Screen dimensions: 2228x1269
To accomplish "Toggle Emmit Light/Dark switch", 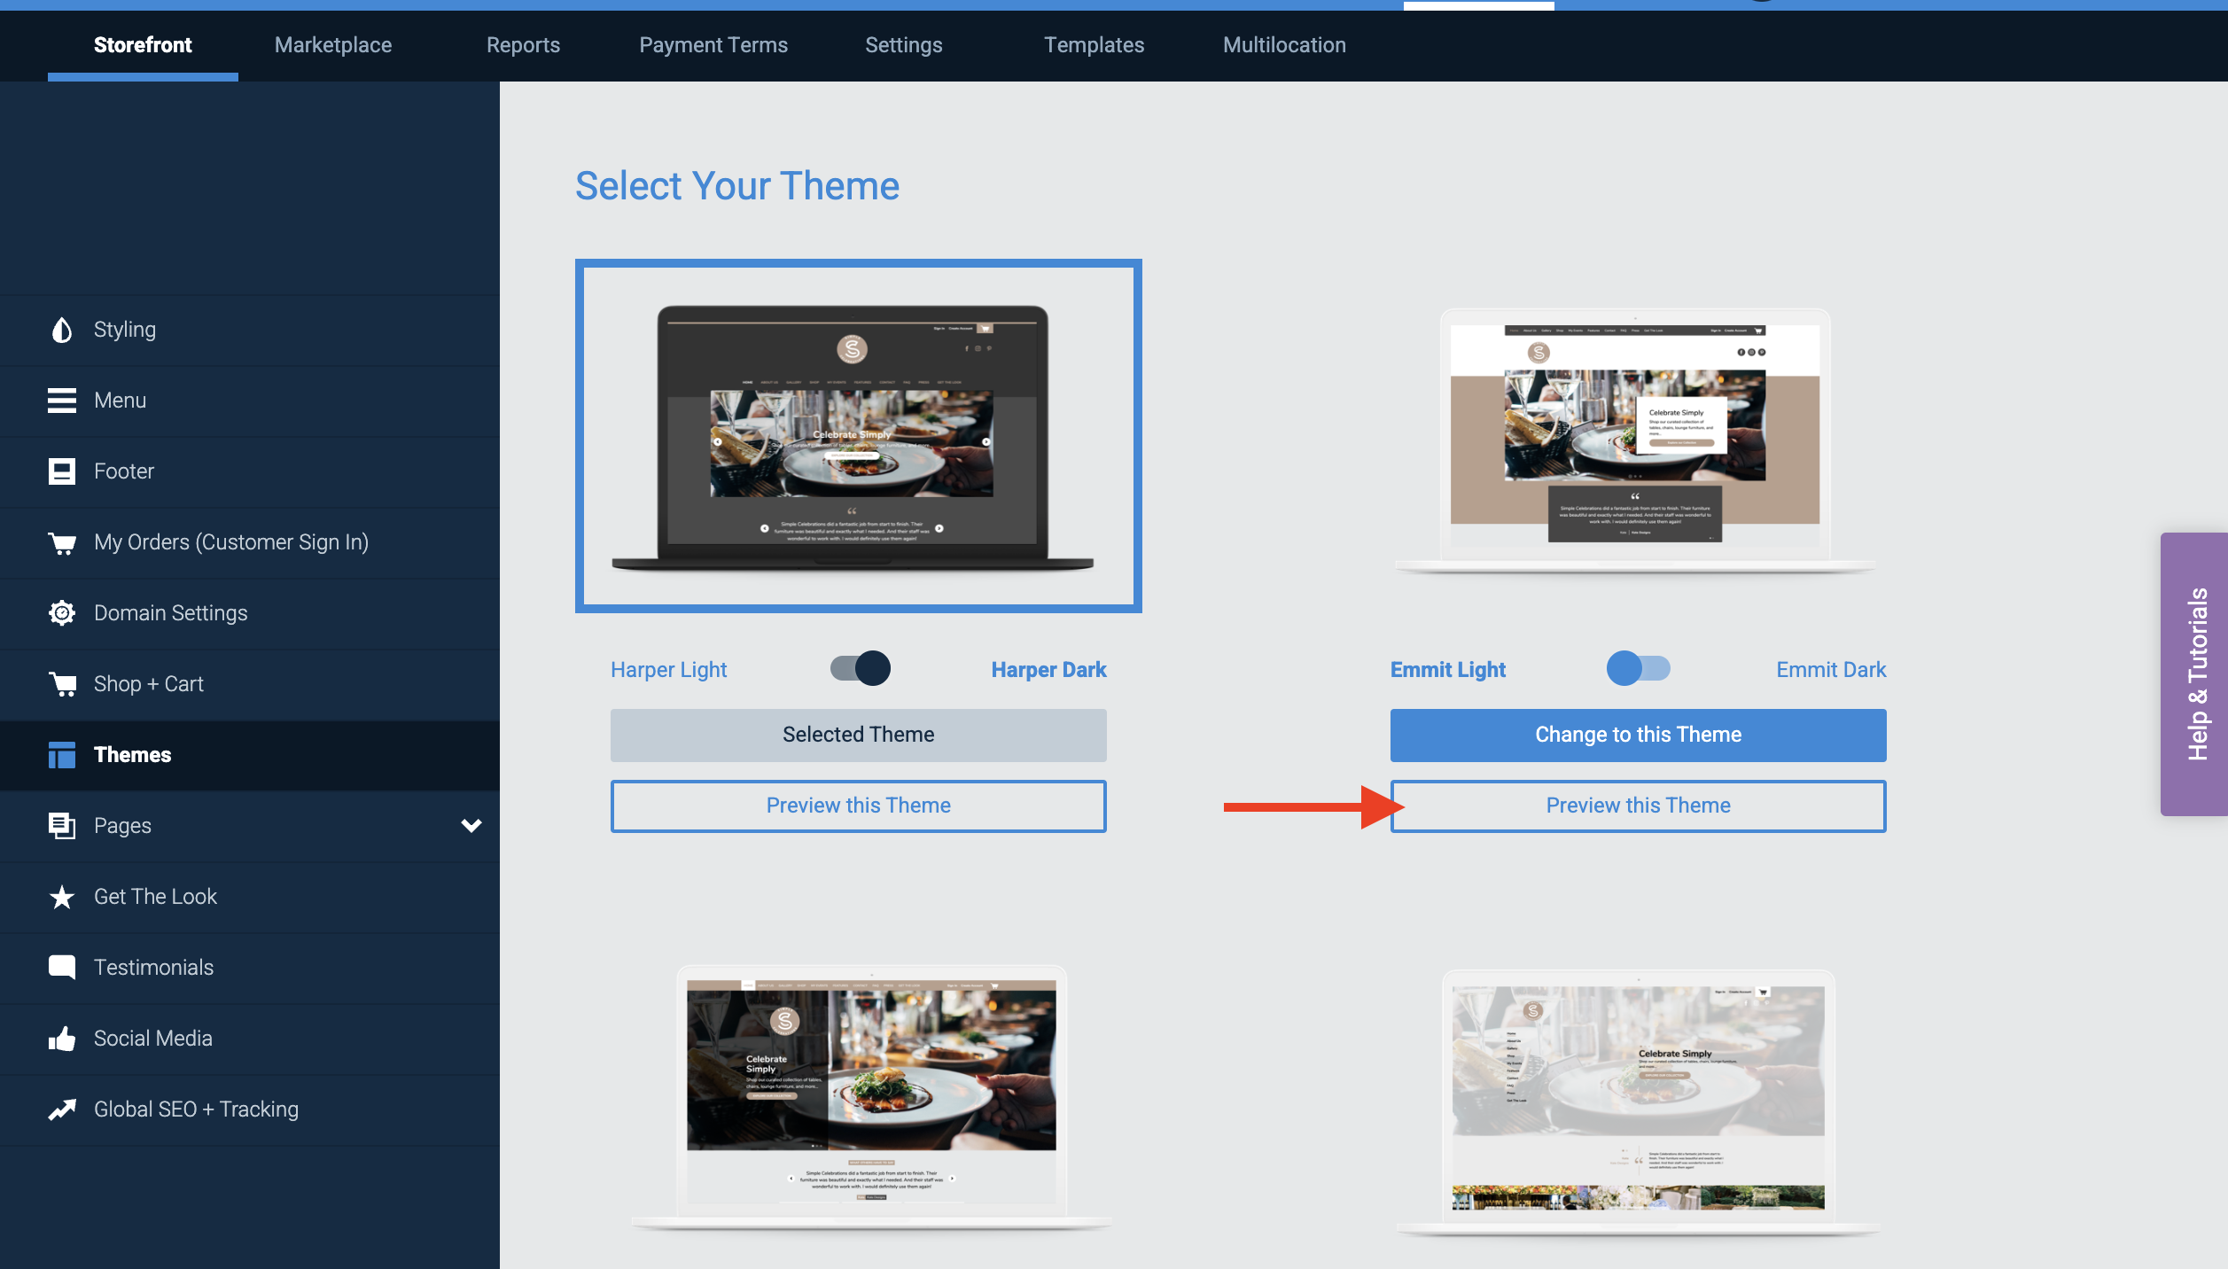I will [1638, 668].
